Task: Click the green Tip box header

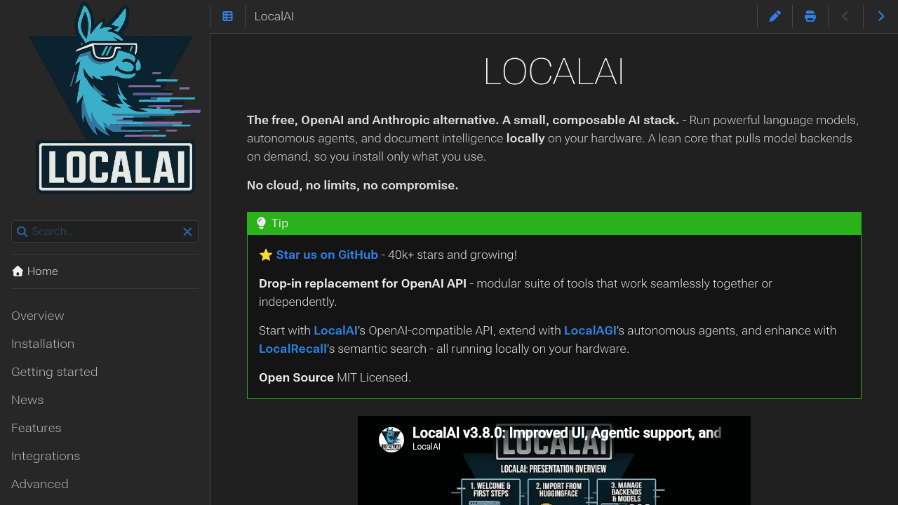Action: click(x=554, y=223)
